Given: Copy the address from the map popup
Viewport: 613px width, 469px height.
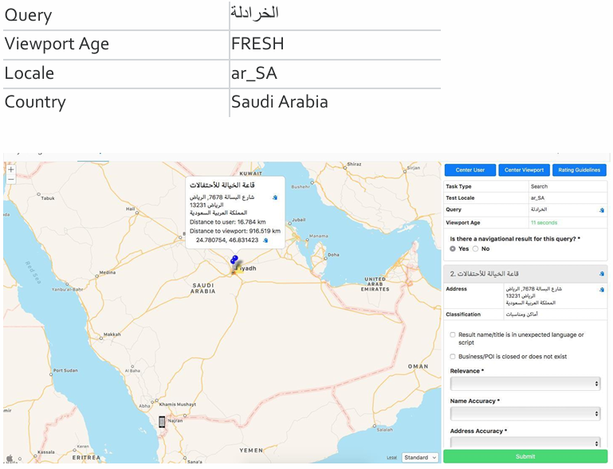Looking at the screenshot, I should tap(275, 197).
